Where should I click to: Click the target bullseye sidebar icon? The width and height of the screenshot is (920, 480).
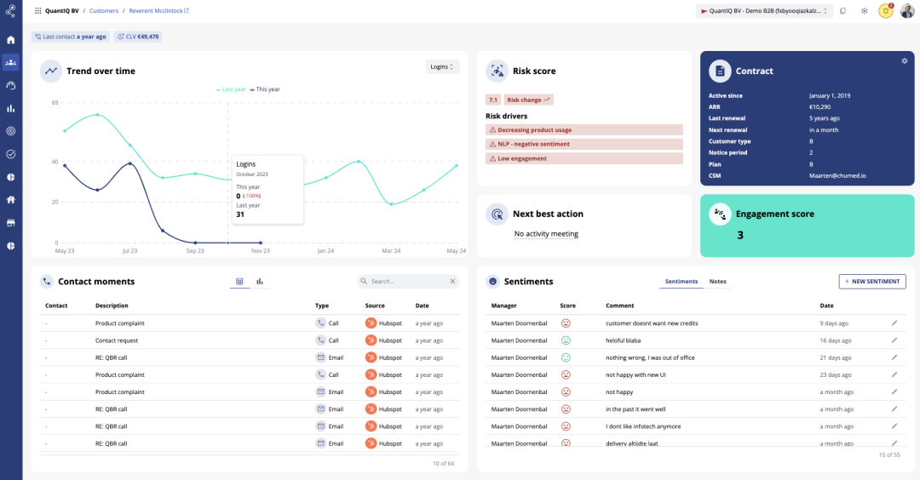tap(10, 131)
